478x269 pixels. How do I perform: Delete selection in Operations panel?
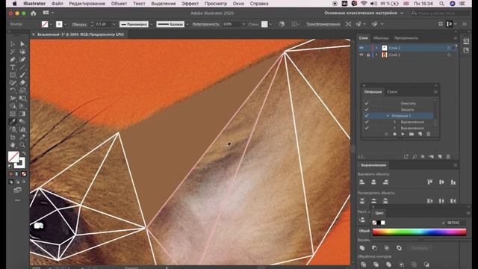click(x=428, y=134)
